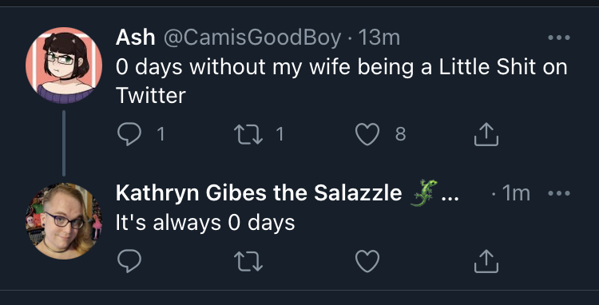The height and width of the screenshot is (305, 599).
Task: Reply to Ash's tweet via speech bubble
Action: pos(129,134)
